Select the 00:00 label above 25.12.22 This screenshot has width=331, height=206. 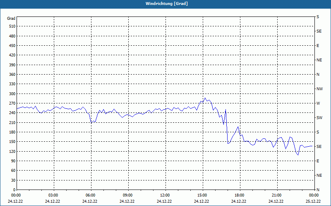click(314, 195)
